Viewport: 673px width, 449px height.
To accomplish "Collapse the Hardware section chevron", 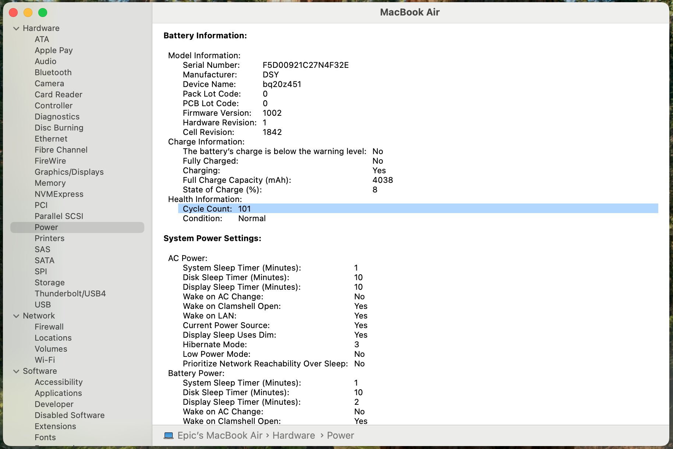I will pos(16,28).
